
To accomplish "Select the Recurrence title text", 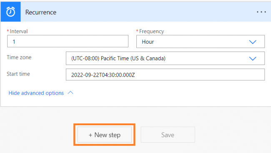I will click(41, 12).
